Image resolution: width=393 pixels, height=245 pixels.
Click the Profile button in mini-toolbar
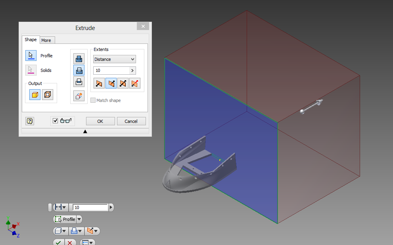(x=65, y=219)
